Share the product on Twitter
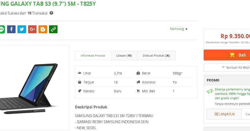The width and height of the screenshot is (250, 131). pos(22,29)
